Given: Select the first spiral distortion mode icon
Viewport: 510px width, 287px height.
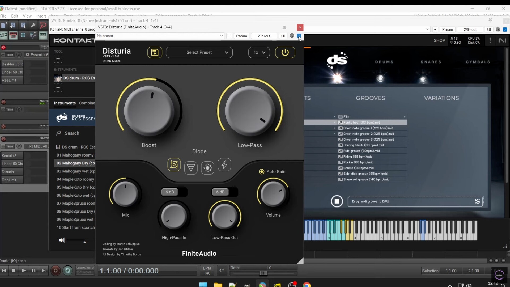Looking at the screenshot, I should point(174,165).
